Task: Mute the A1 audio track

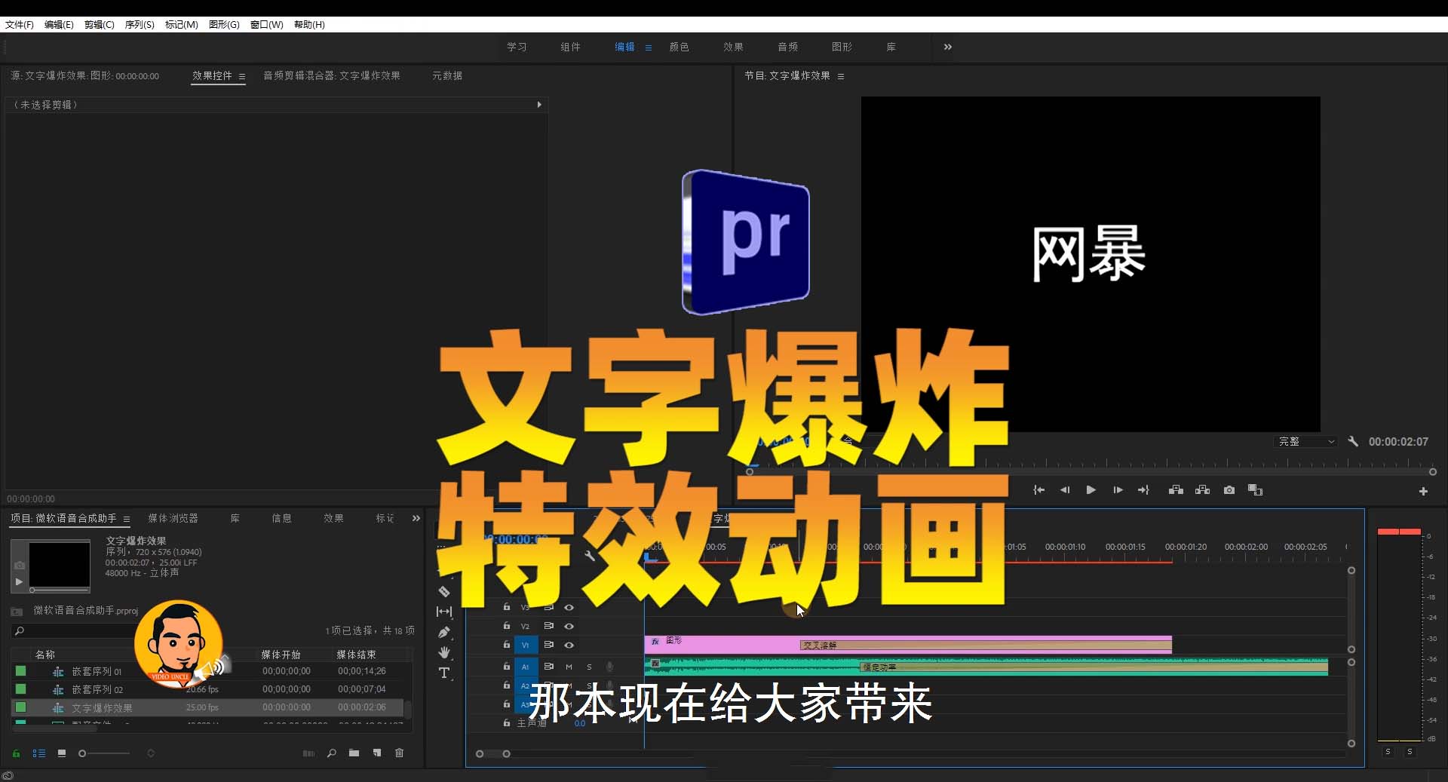Action: (x=569, y=667)
